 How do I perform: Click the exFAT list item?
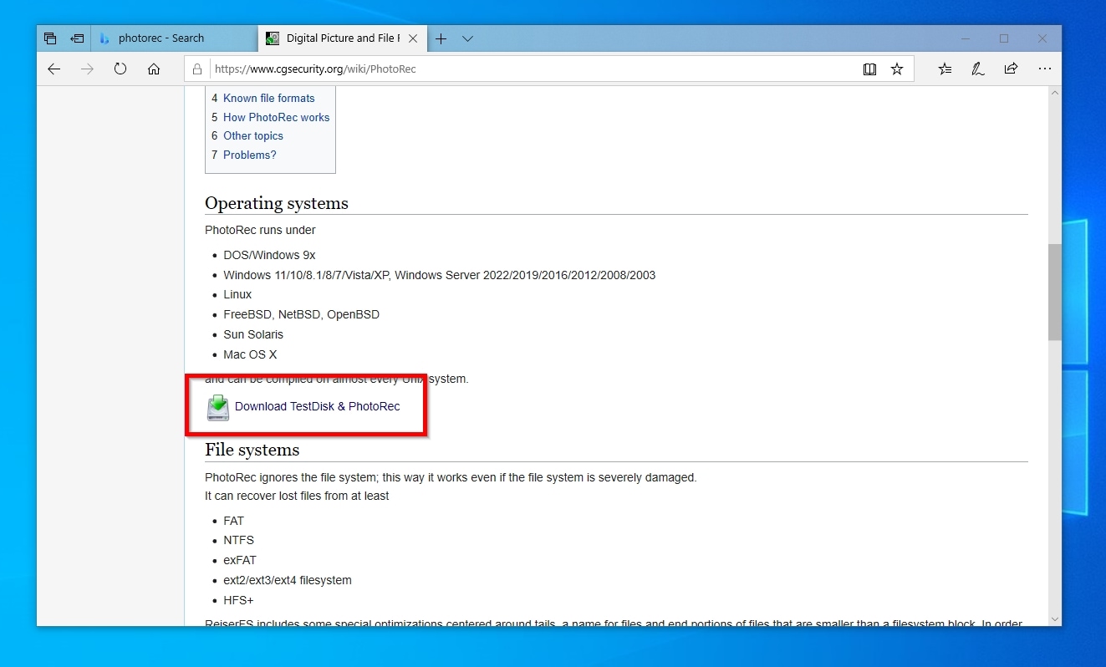tap(239, 561)
